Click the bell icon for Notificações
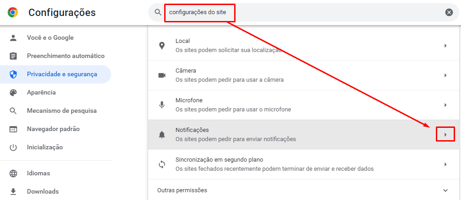Viewport: 461px width, 200px height. click(x=162, y=135)
